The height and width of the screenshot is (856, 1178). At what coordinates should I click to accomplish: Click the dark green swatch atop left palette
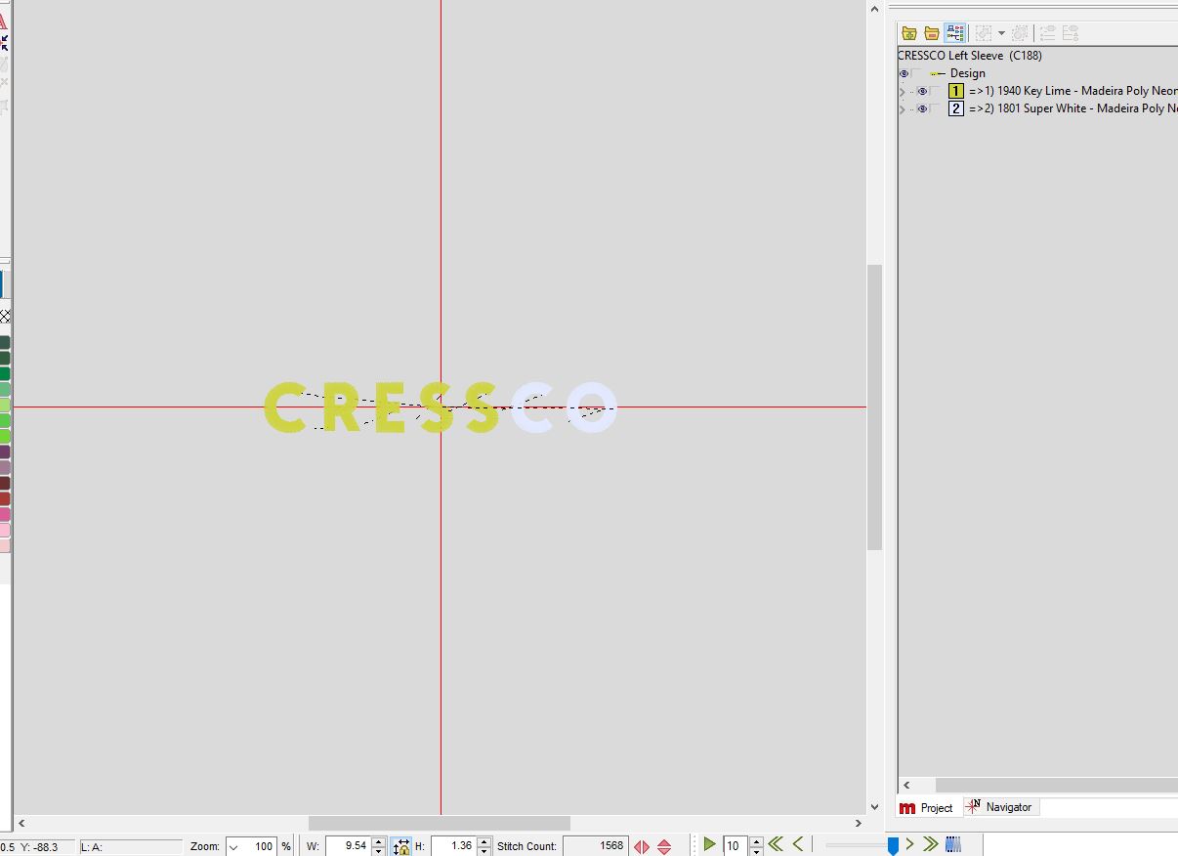point(5,342)
